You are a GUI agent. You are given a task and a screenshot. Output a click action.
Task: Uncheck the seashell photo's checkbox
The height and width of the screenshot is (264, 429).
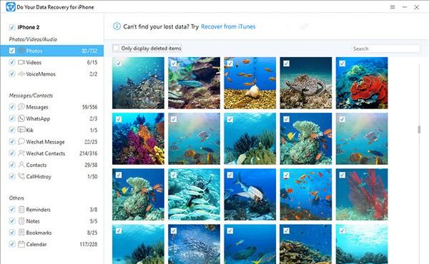point(230,64)
